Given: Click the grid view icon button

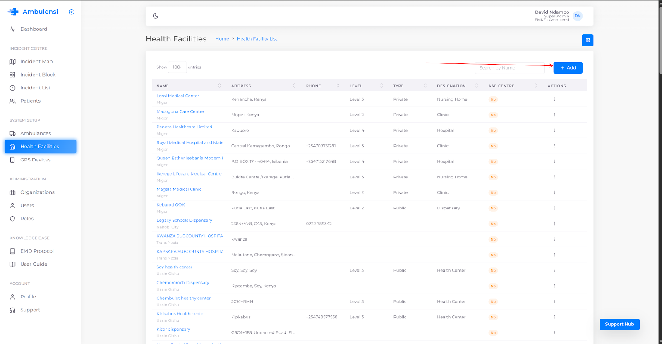Looking at the screenshot, I should pyautogui.click(x=588, y=40).
